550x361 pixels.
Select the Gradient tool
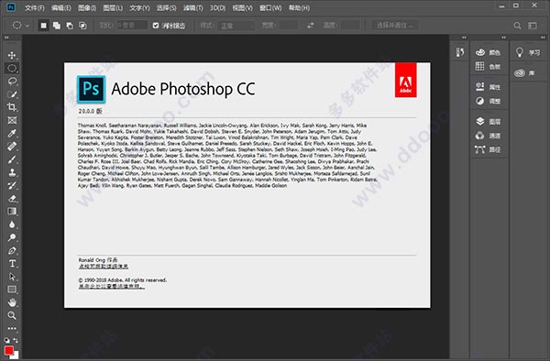(x=12, y=212)
